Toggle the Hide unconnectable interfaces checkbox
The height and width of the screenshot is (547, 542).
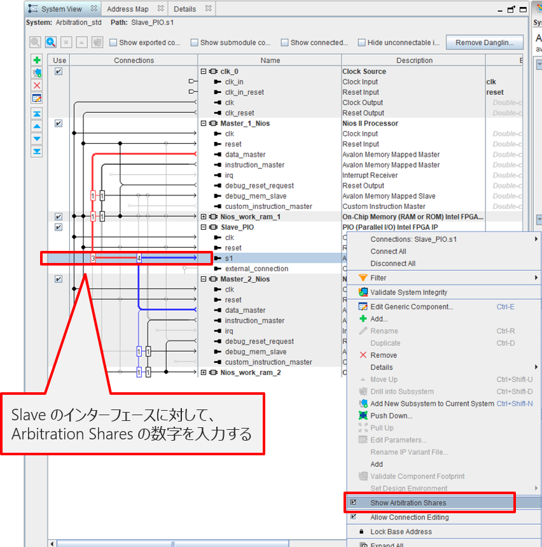[x=361, y=43]
